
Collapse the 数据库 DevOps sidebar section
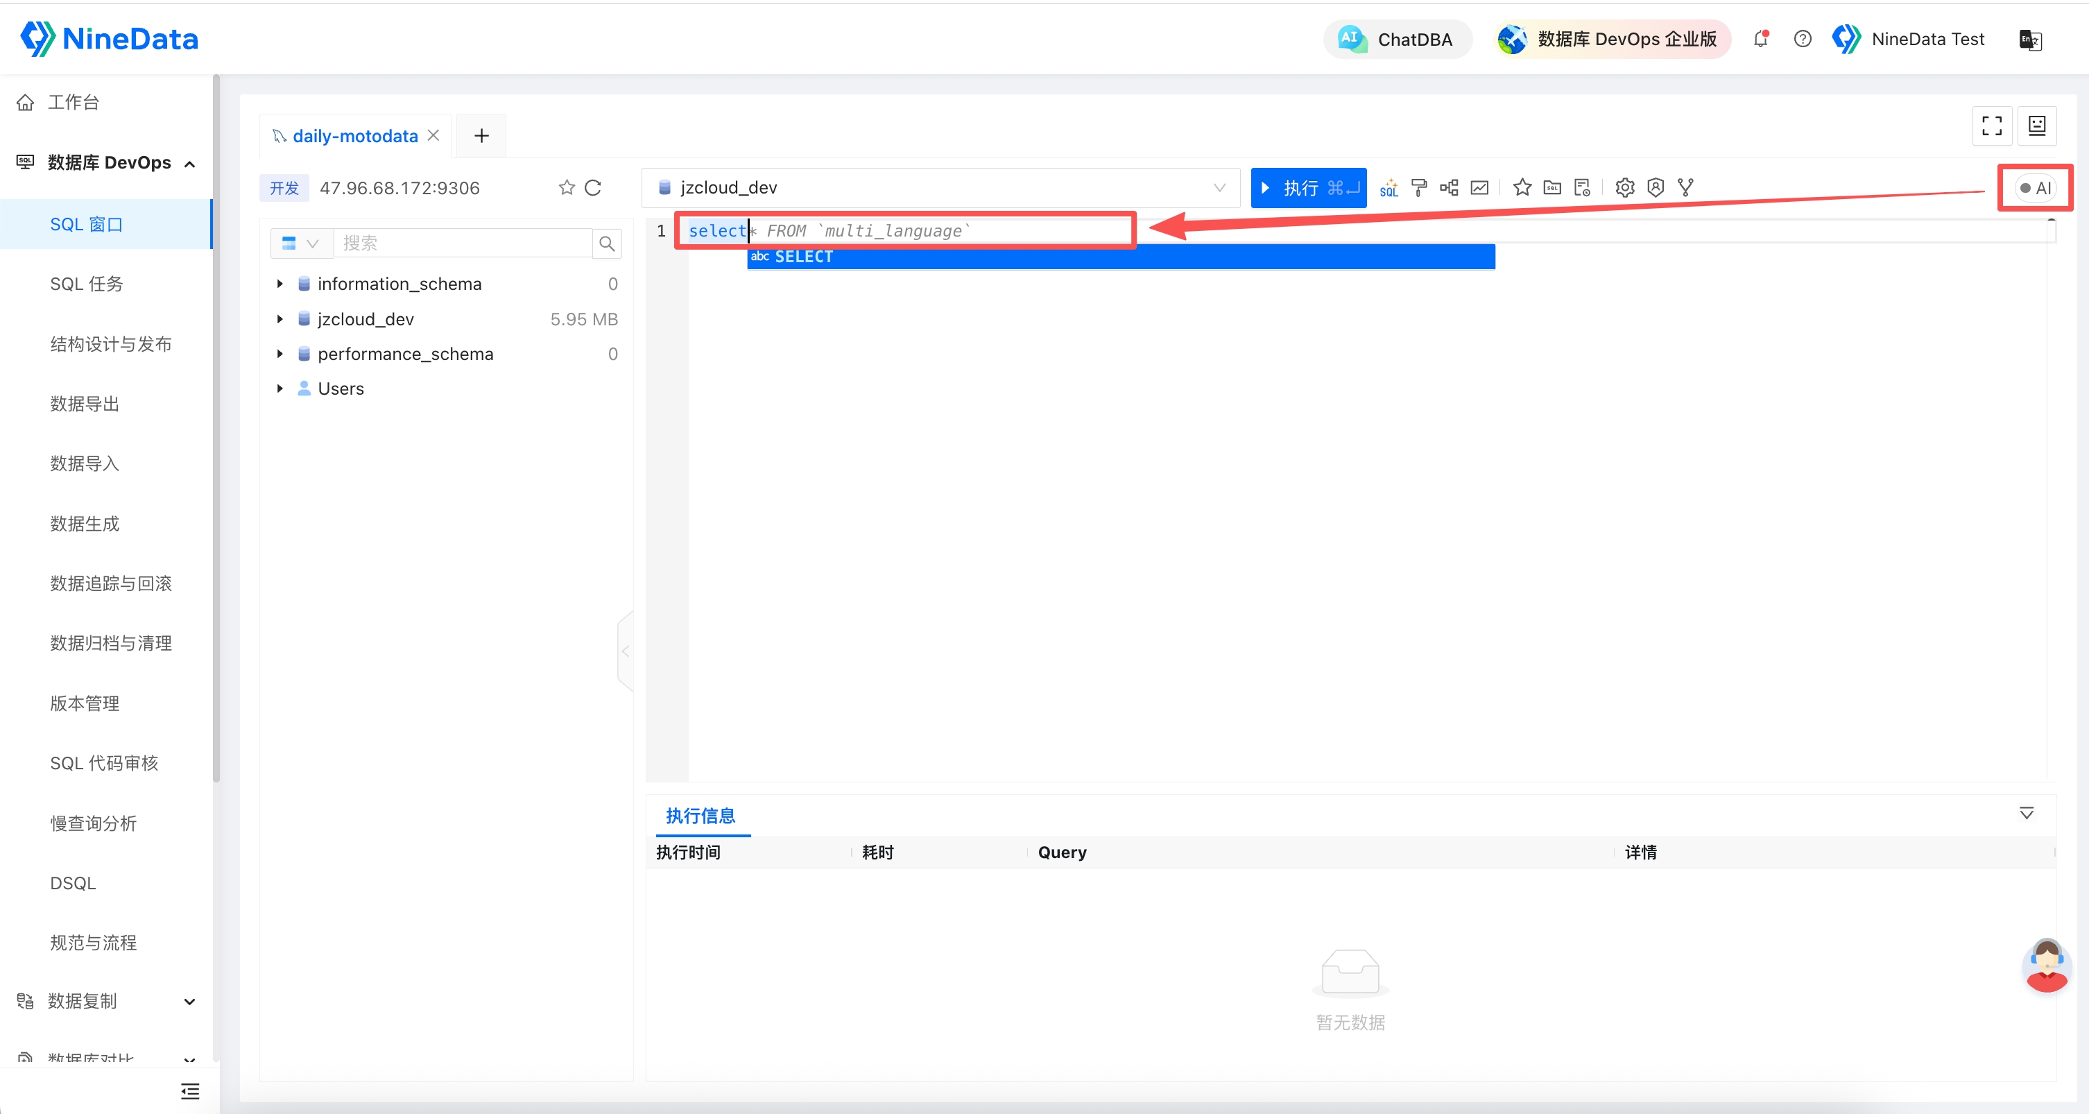tap(189, 163)
